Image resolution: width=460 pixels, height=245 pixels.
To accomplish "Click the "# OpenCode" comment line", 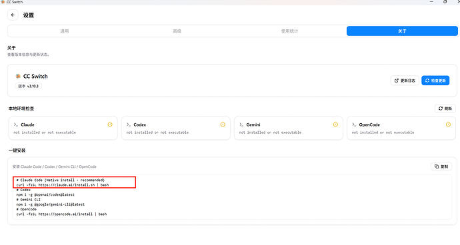I will point(27,209).
